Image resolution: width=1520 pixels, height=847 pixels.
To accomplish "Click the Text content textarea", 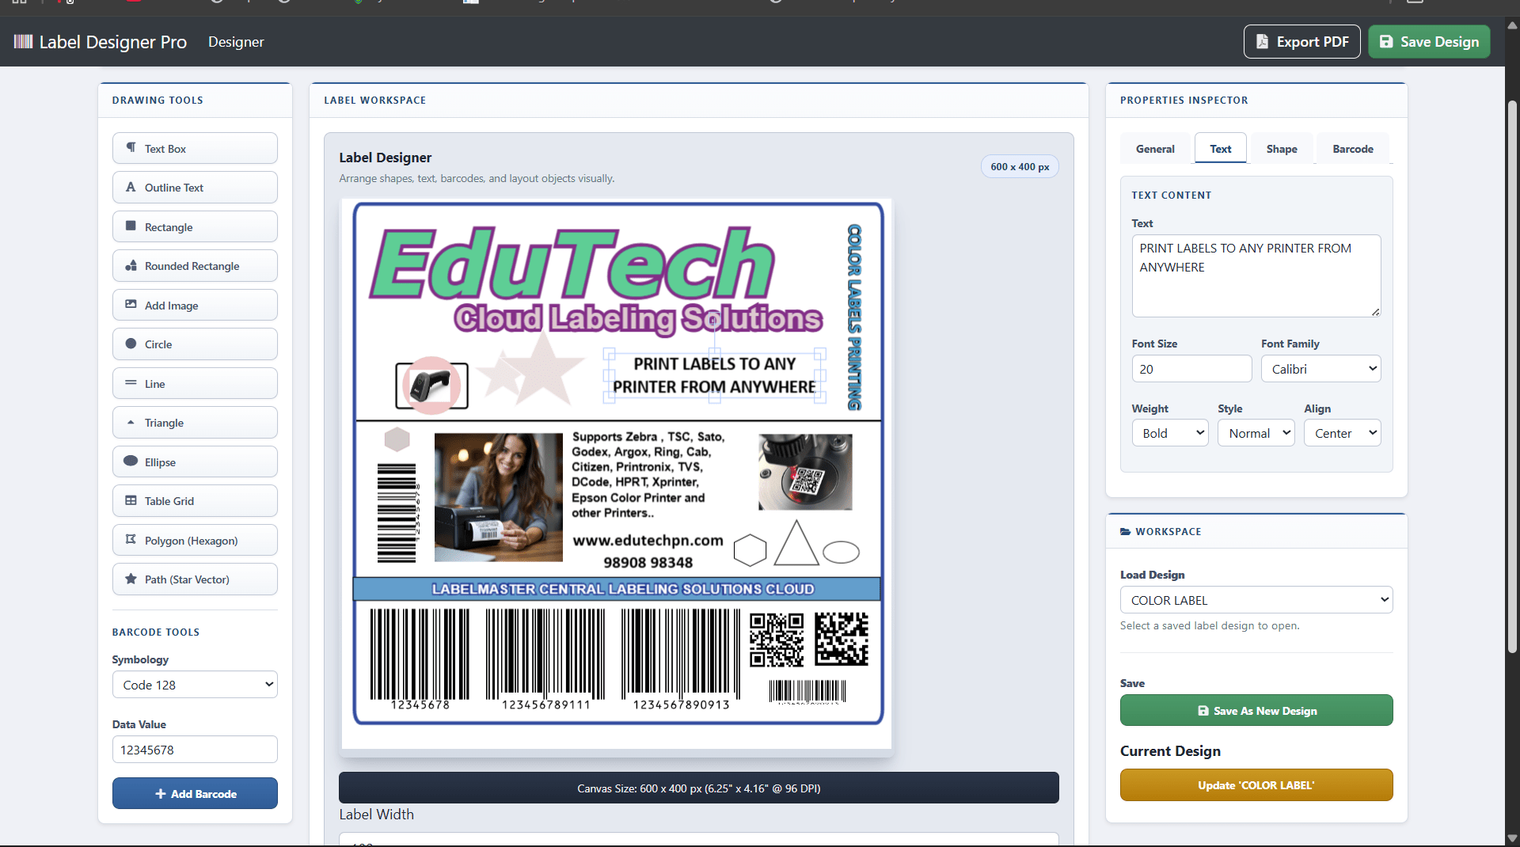I will coord(1256,275).
